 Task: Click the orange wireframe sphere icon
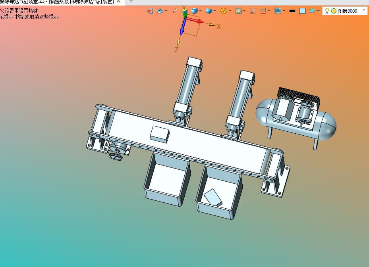224,11
